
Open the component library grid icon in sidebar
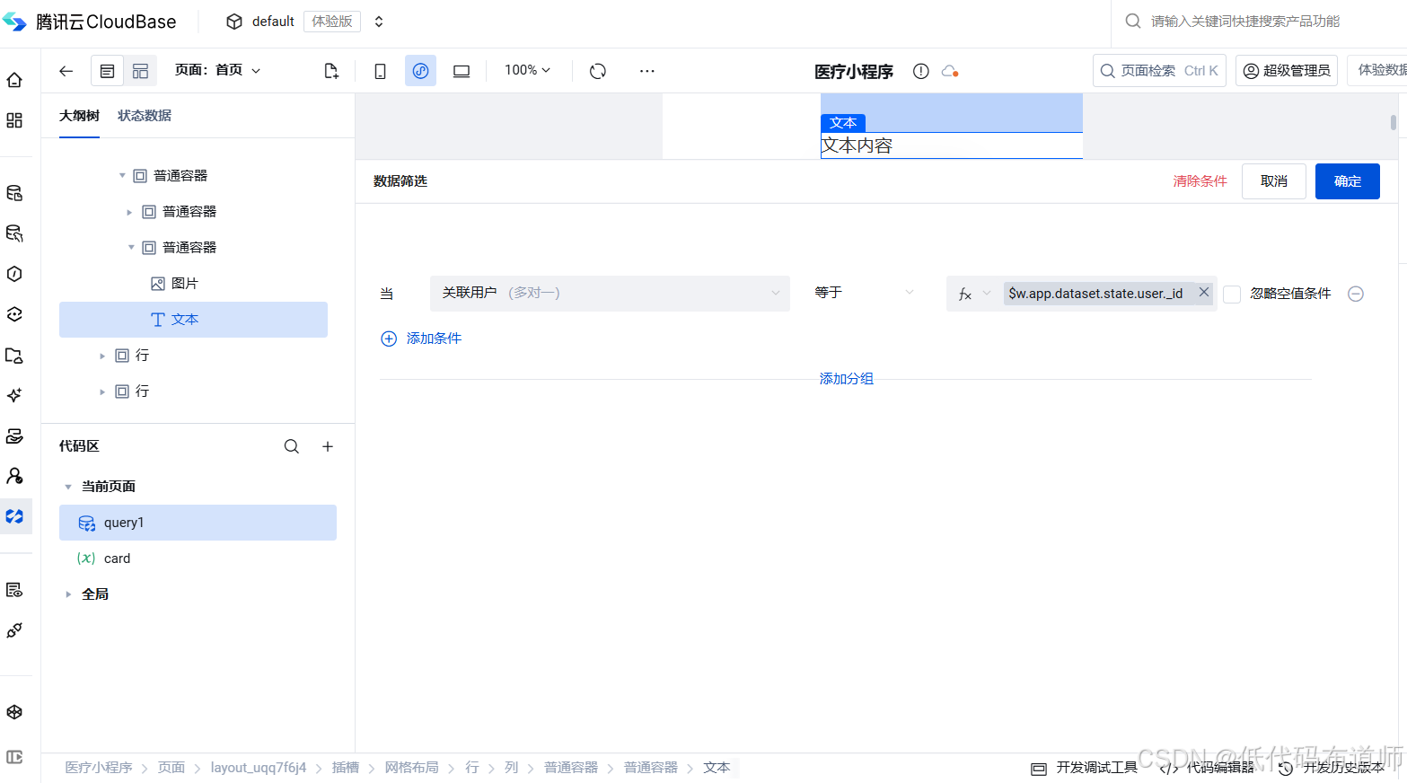(15, 119)
